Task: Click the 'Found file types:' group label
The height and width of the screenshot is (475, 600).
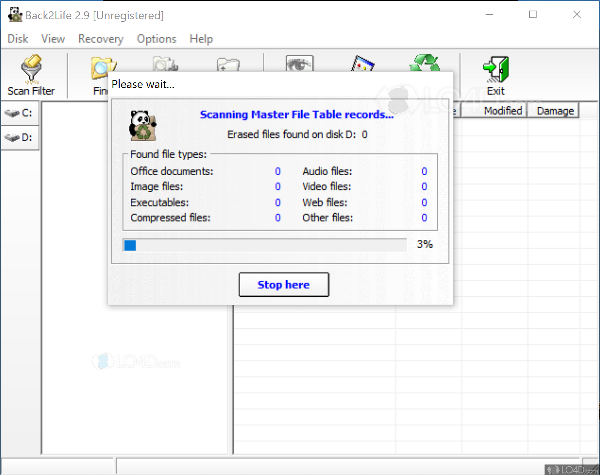Action: pos(168,154)
